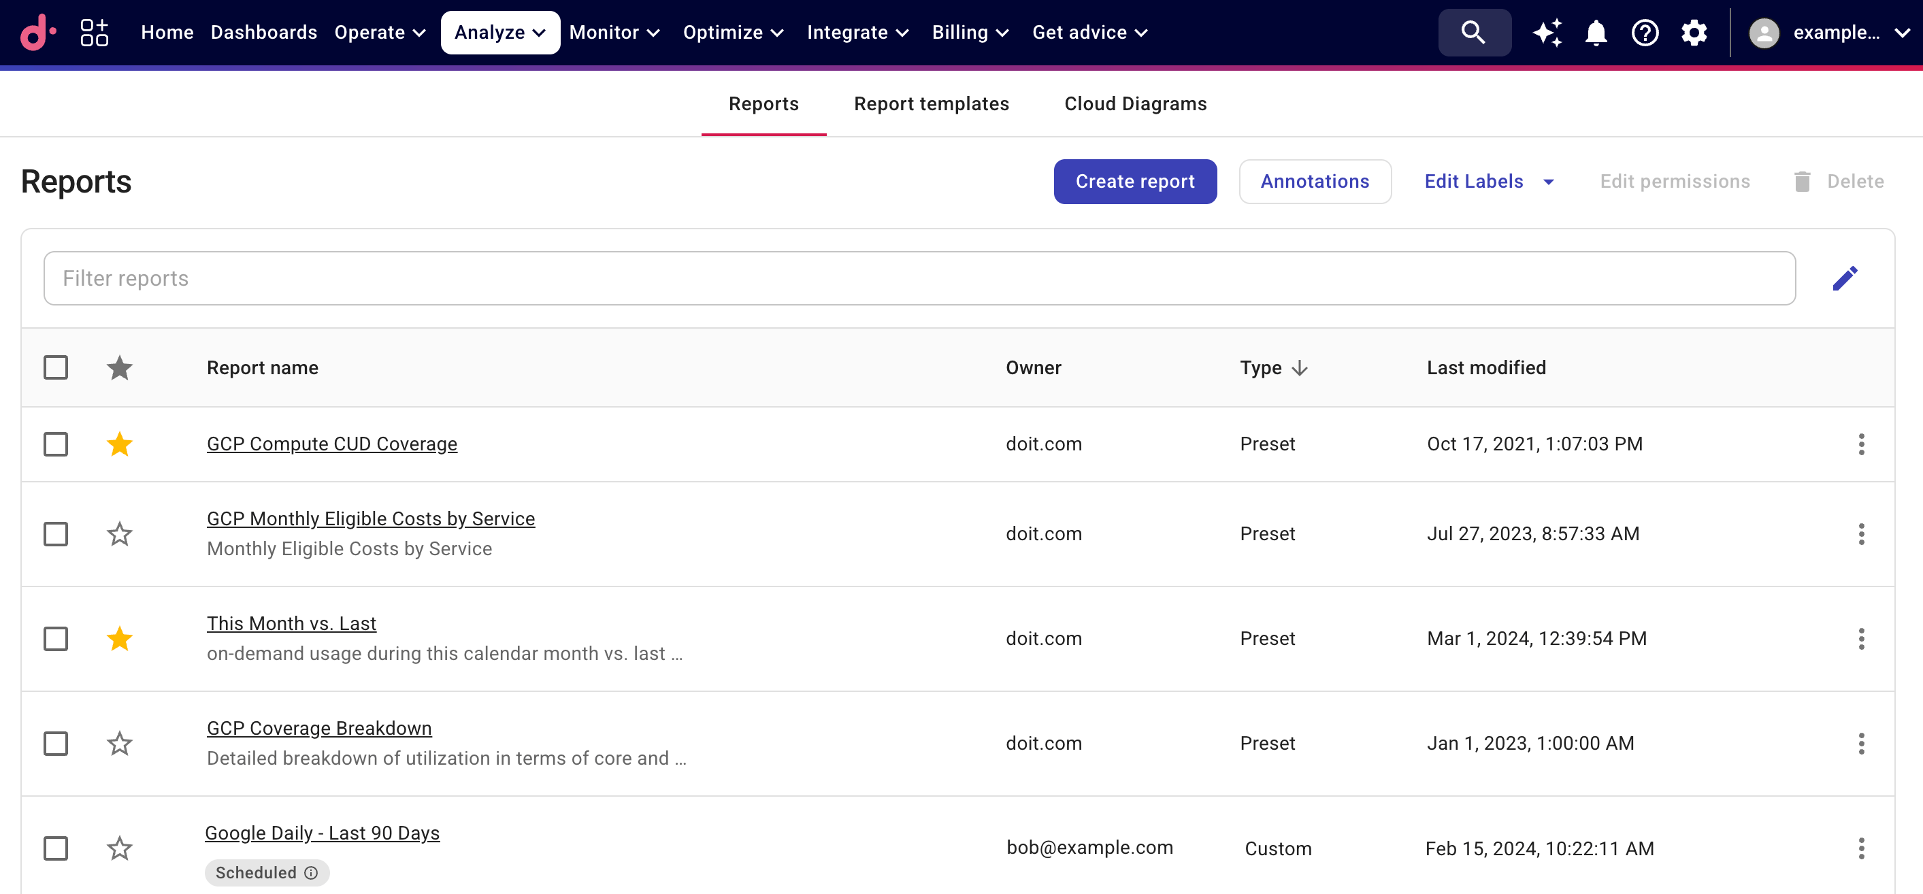
Task: Open the Edit Labels dropdown
Action: (1488, 182)
